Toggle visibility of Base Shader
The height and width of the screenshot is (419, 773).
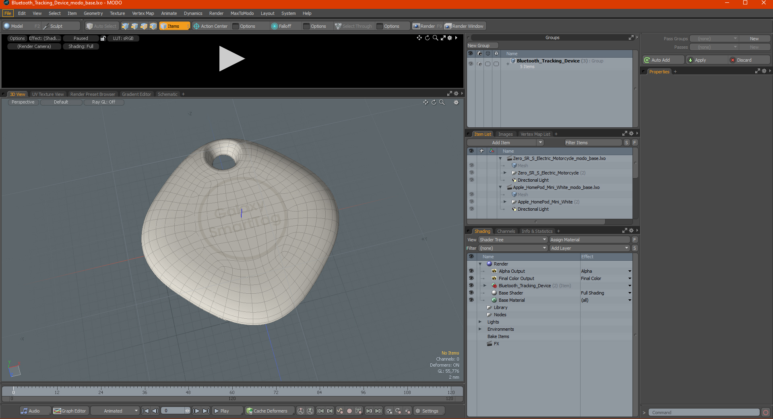pos(471,293)
